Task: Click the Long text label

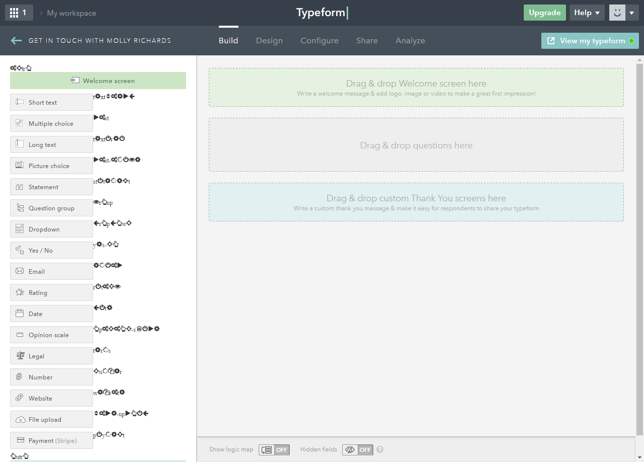Action: [42, 144]
